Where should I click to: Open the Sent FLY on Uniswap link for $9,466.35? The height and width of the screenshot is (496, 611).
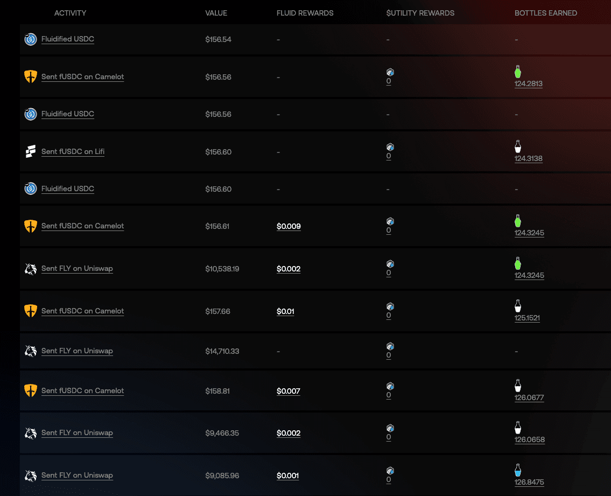pos(77,433)
